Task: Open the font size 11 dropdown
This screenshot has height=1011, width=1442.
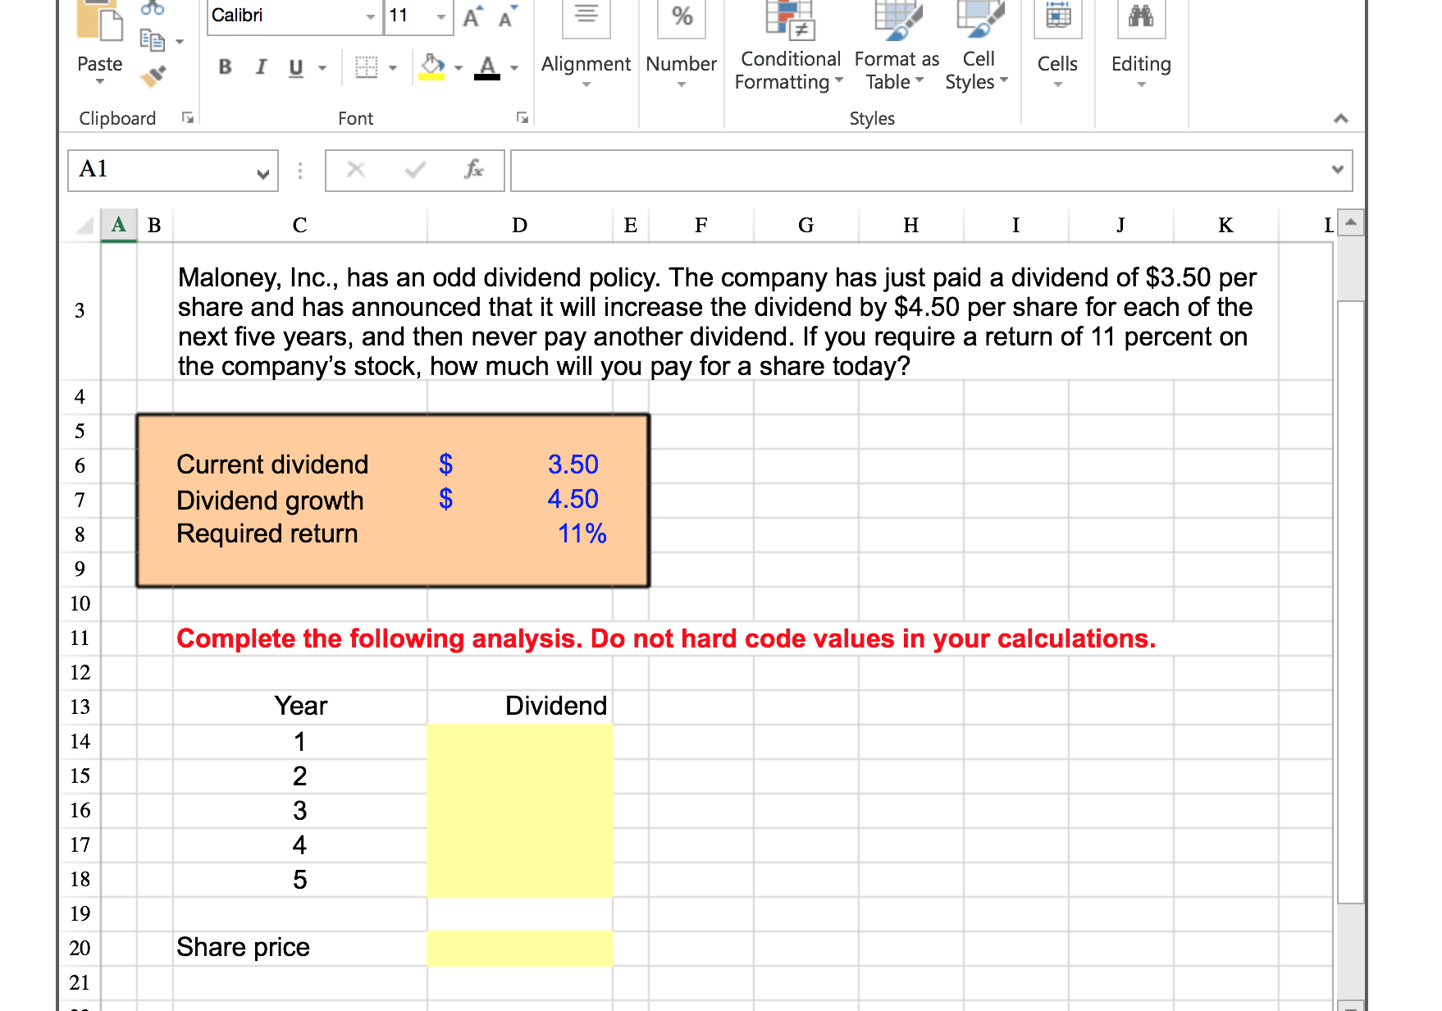Action: tap(441, 16)
